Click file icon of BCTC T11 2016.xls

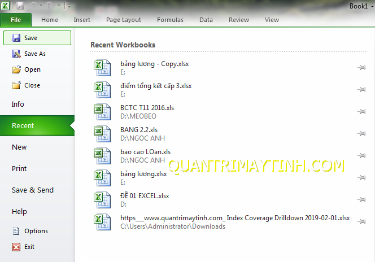[x=102, y=112]
